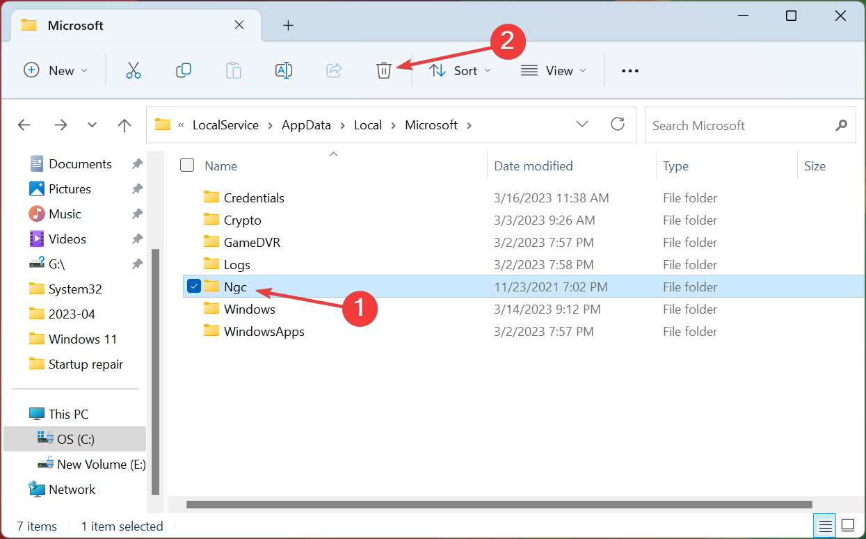Sort by Date modified column header
Image resolution: width=866 pixels, height=539 pixels.
534,166
